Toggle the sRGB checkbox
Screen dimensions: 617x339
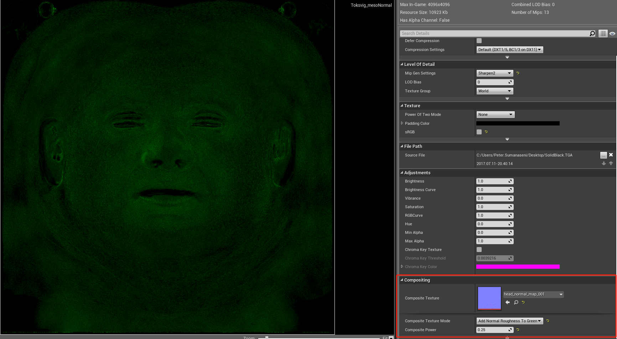(x=479, y=132)
